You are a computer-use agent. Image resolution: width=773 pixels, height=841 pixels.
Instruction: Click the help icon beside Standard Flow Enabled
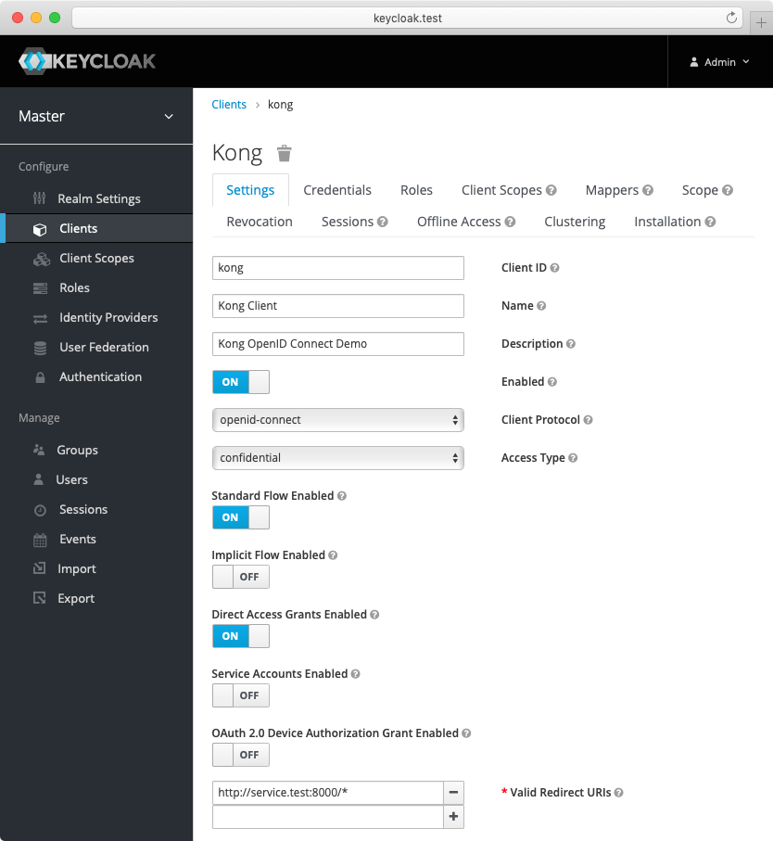[x=342, y=496]
